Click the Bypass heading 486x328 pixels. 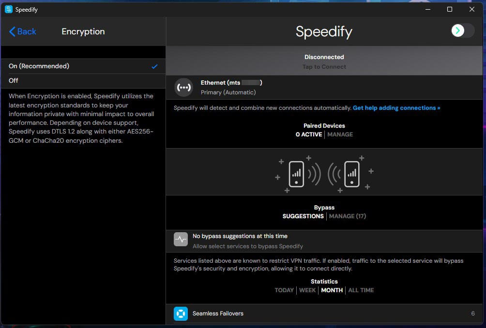click(x=324, y=208)
